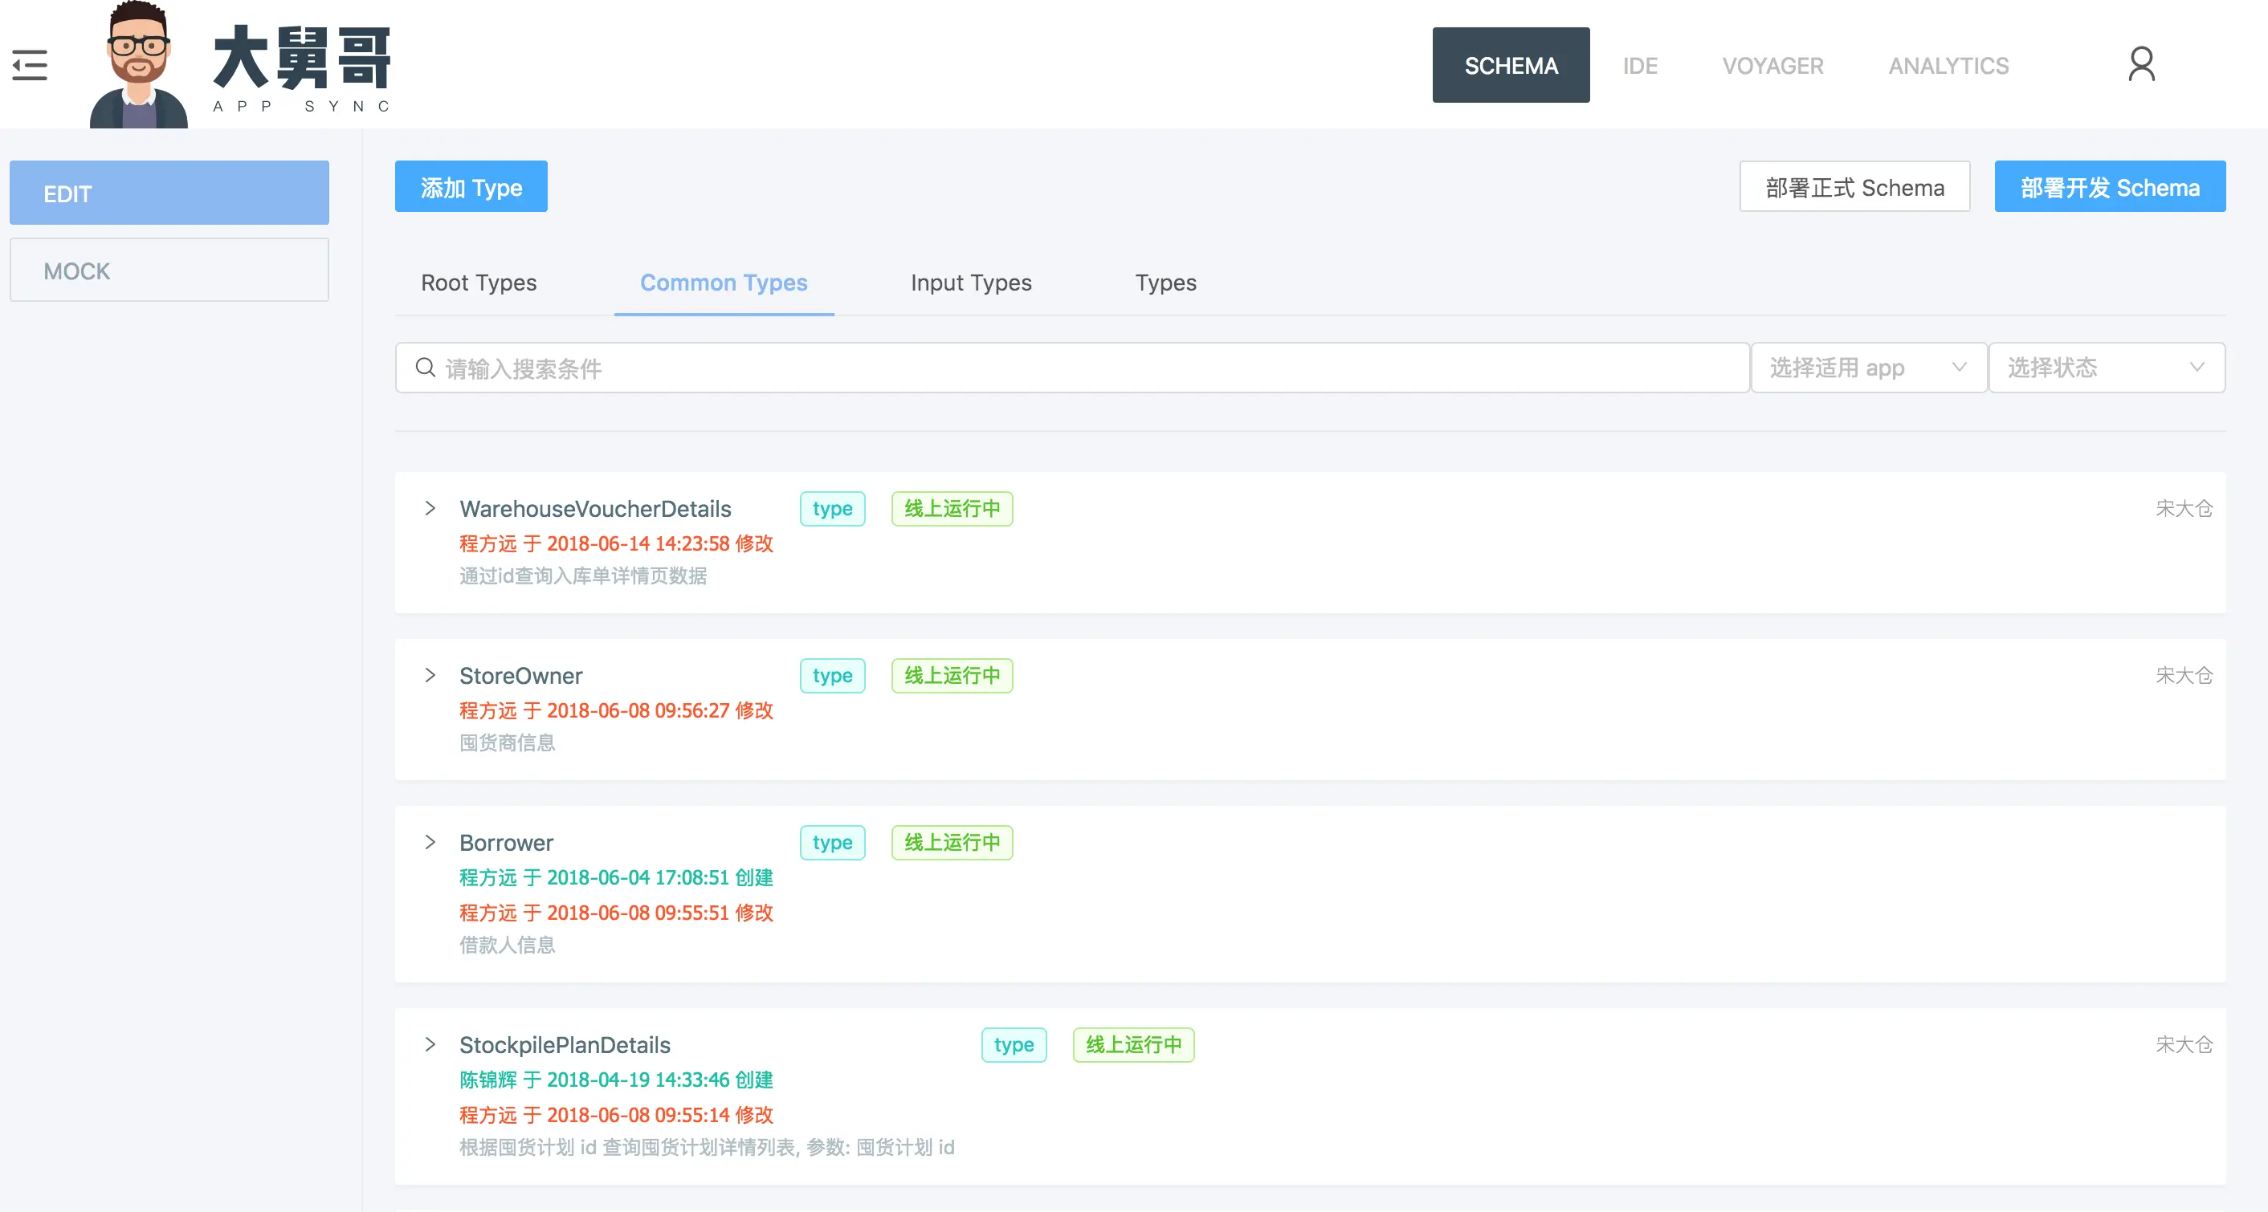This screenshot has height=1212, width=2268.
Task: Collapse the sidebar with hamburger icon
Action: (x=30, y=65)
